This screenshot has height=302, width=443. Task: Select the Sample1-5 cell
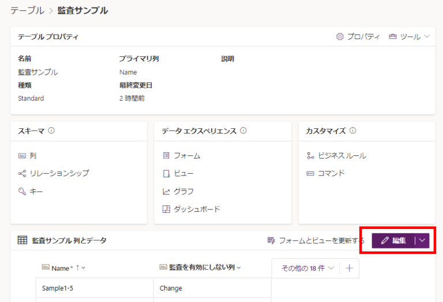click(95, 288)
